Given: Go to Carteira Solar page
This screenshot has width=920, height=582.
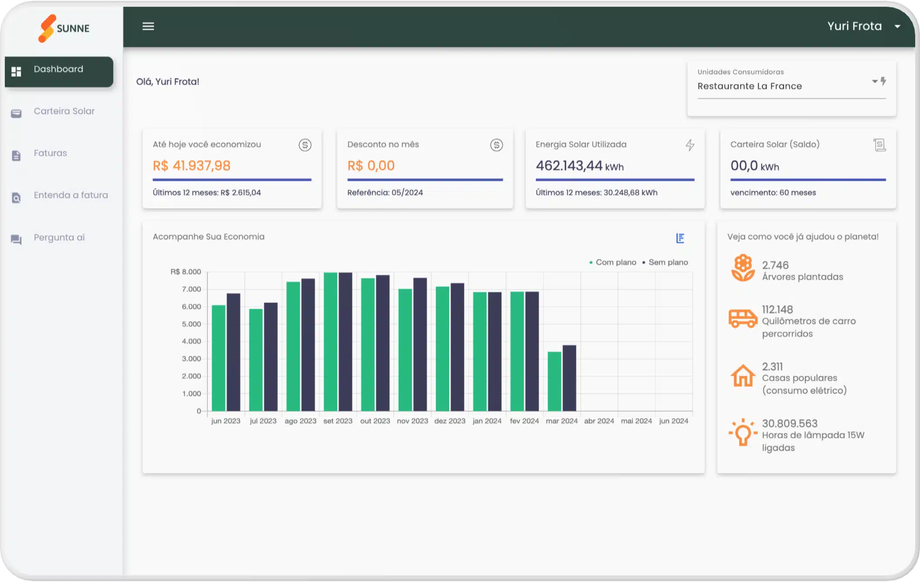Looking at the screenshot, I should click(x=64, y=111).
